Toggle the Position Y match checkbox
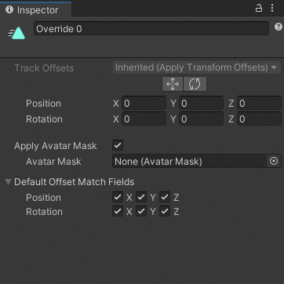The image size is (284, 284). (141, 197)
